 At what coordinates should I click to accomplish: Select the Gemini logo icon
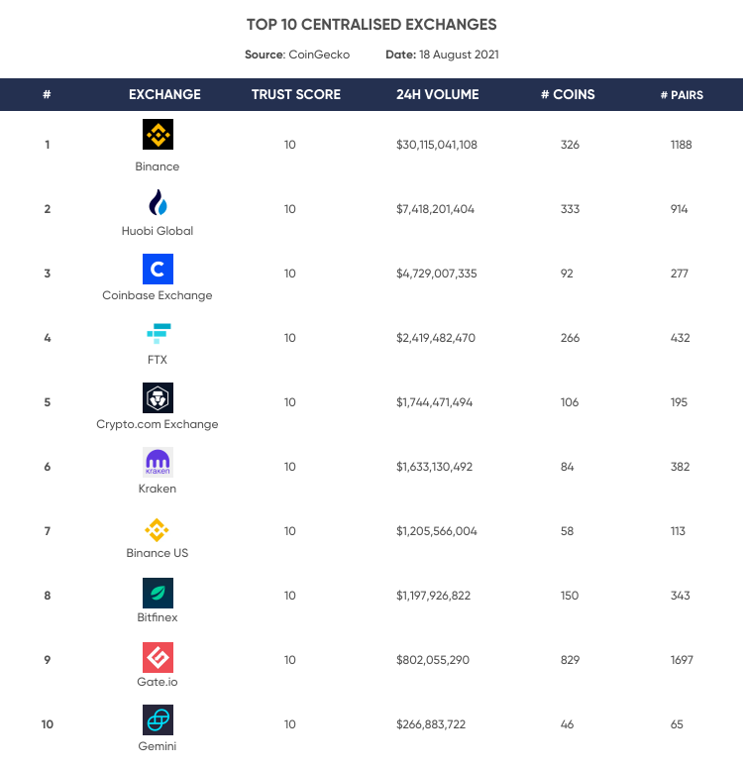click(158, 719)
